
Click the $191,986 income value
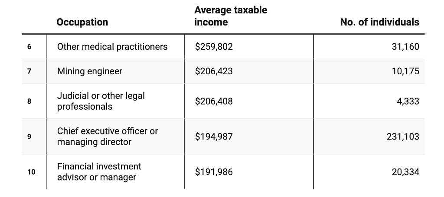214,172
